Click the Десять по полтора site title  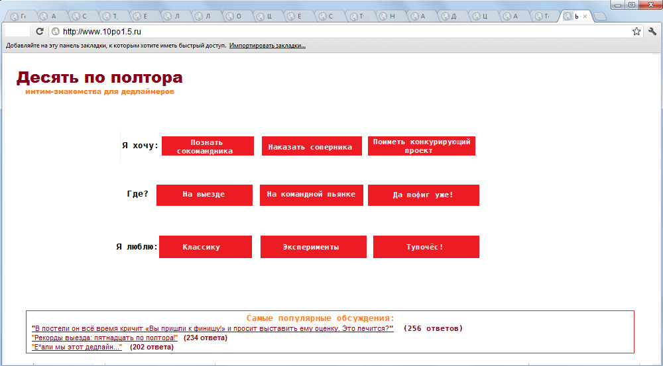[99, 77]
